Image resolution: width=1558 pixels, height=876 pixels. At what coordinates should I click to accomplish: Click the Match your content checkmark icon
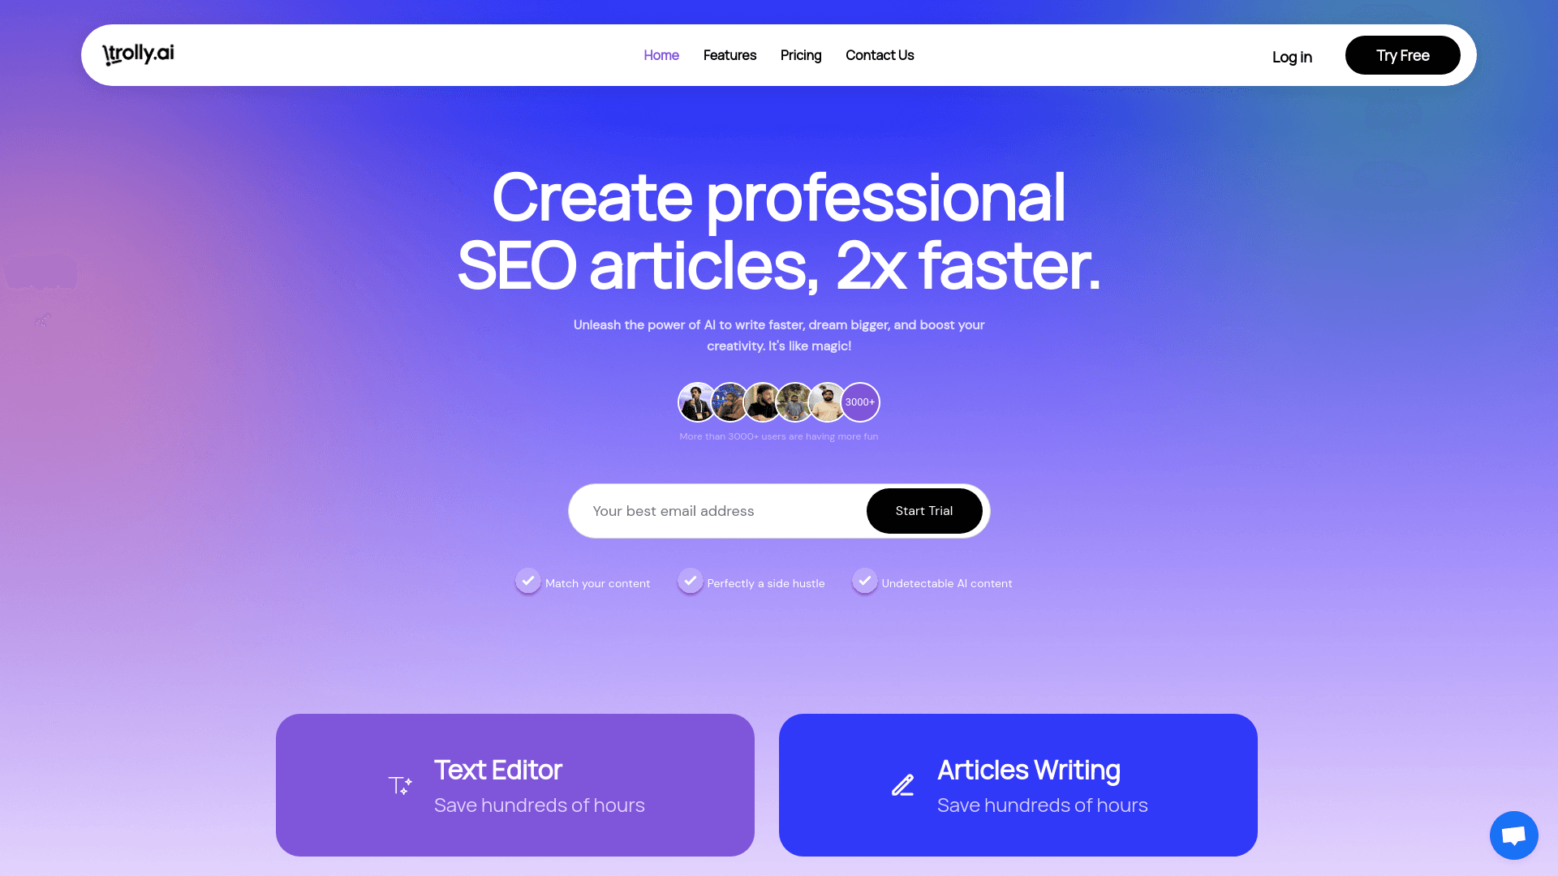coord(527,581)
